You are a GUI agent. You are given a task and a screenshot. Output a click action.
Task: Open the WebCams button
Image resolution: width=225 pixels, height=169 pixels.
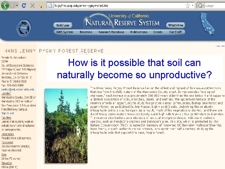[x=63, y=25]
